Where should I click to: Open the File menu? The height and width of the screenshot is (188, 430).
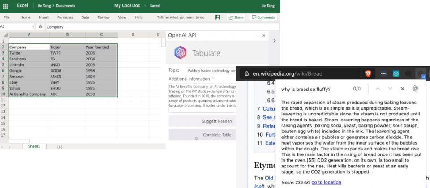[x=7, y=17]
